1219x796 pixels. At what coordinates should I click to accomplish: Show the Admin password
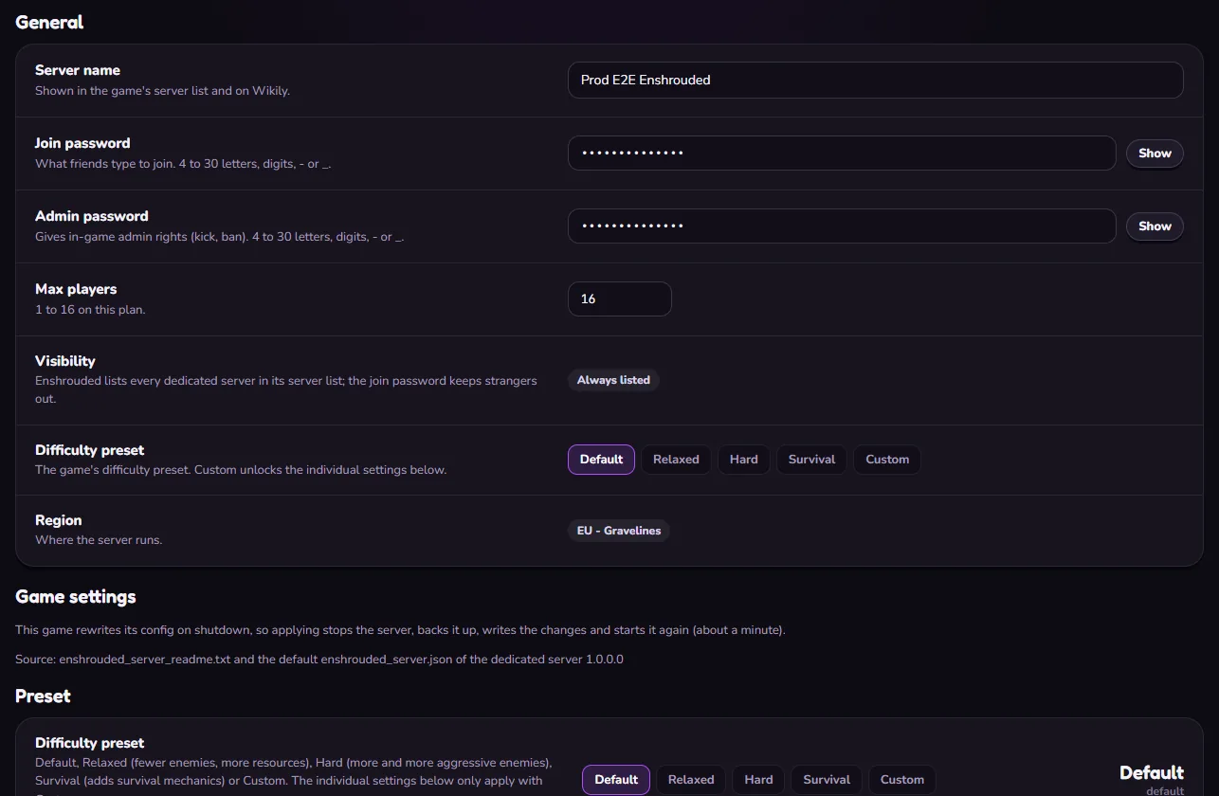point(1155,226)
